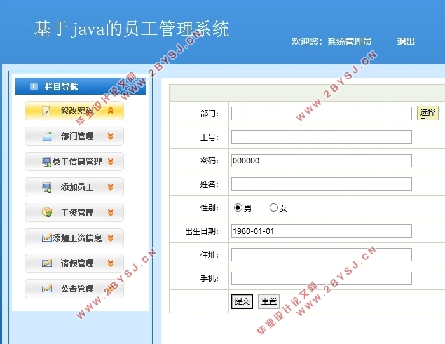Expand the 请假管理 chevron
This screenshot has width=445, height=344.
click(x=111, y=263)
